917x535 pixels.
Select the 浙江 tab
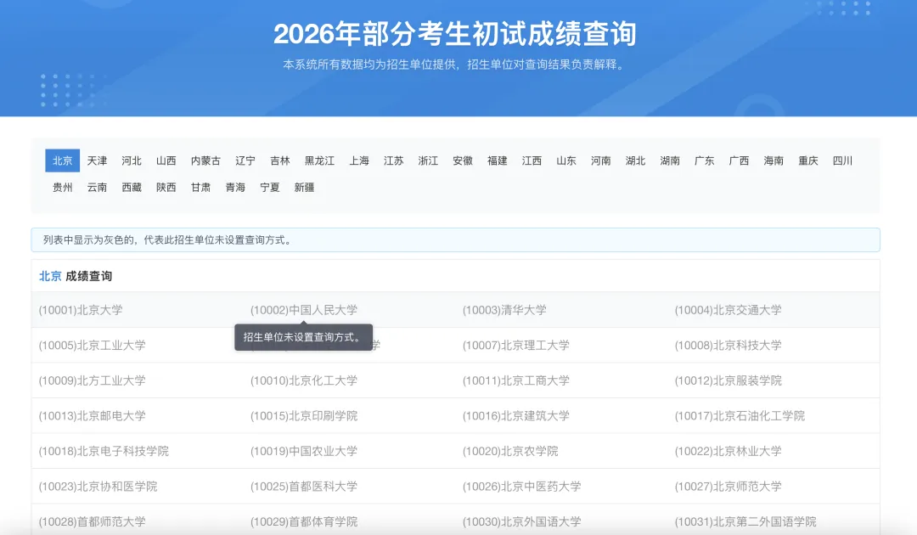(x=428, y=160)
